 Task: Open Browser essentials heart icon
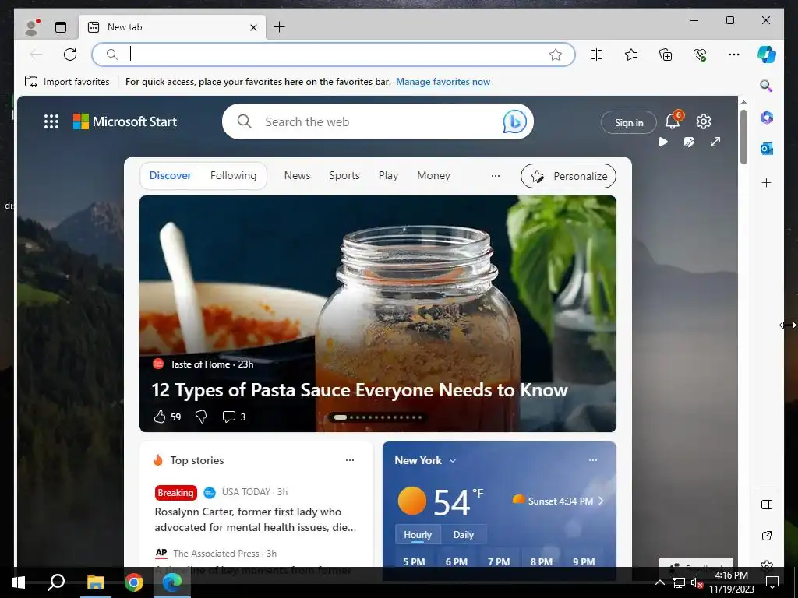701,55
